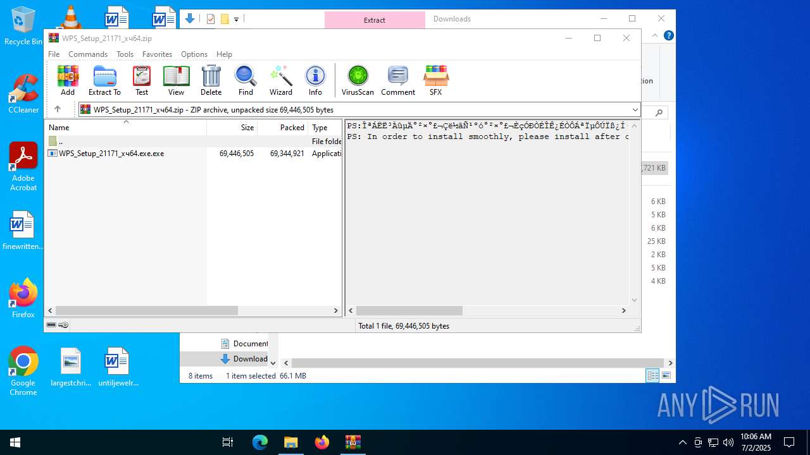Open the Help menu

point(224,54)
